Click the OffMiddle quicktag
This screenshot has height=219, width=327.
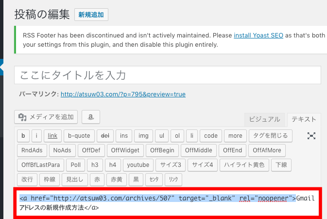coord(199,150)
